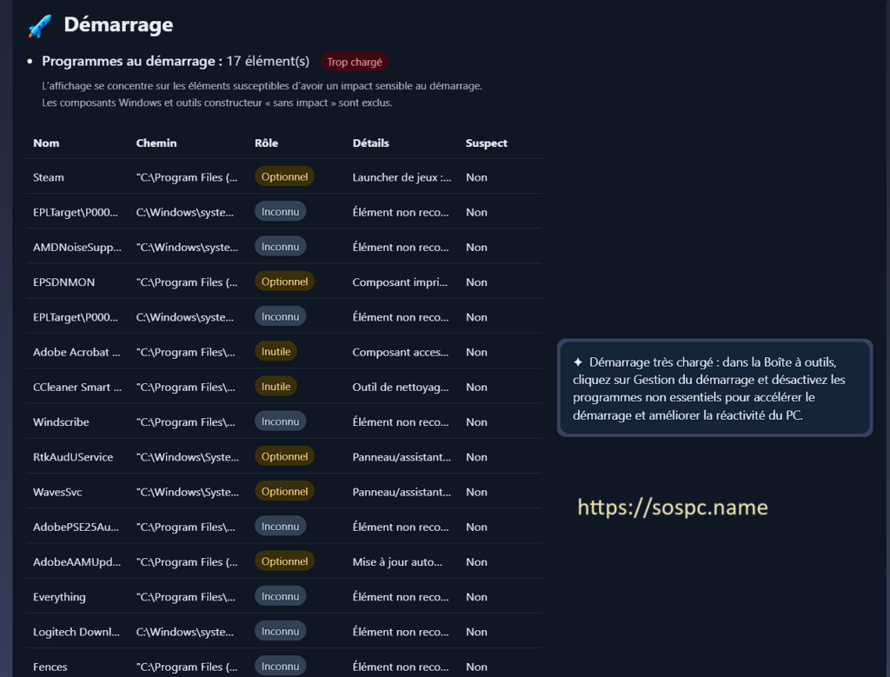Click the 17 élément(s) count
The height and width of the screenshot is (677, 890).
pos(268,62)
